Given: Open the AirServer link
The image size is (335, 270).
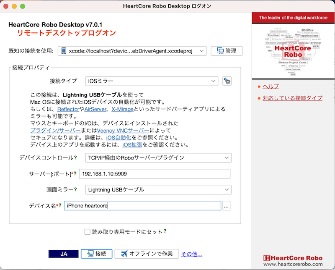Looking at the screenshot, I should [x=95, y=109].
